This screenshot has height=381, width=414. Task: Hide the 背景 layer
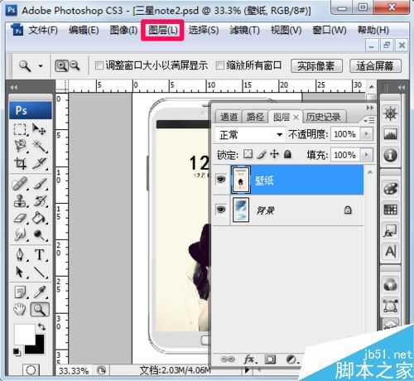click(x=221, y=210)
